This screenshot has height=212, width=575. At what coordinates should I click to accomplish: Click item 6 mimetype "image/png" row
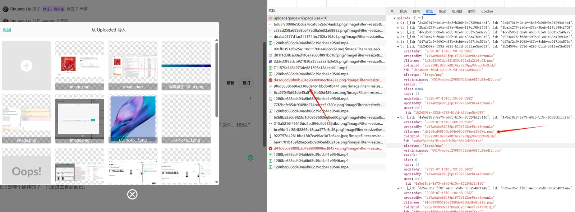[x=423, y=146]
